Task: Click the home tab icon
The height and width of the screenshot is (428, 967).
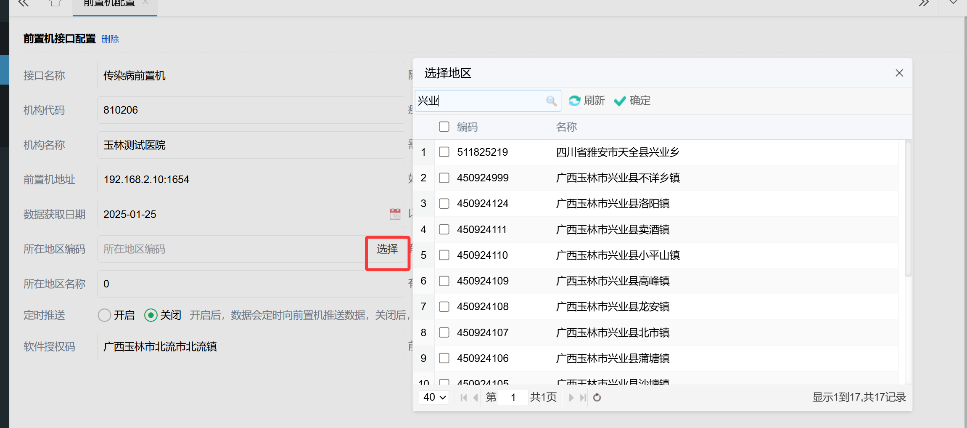Action: click(x=55, y=4)
